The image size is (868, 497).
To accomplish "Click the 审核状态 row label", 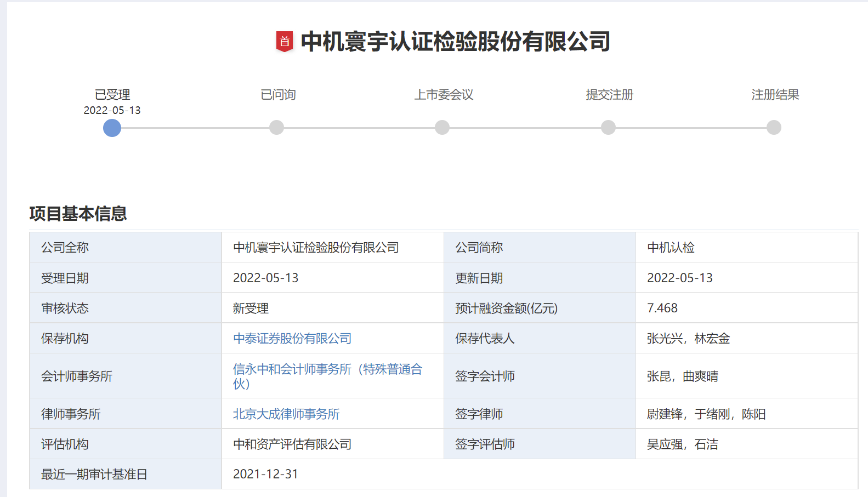I will pyautogui.click(x=65, y=309).
